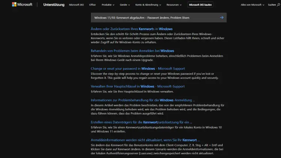Open Verwalten Ihrer Hauptschlüssel in Windows link
Image resolution: width=281 pixels, height=158 pixels.
[x=138, y=86]
